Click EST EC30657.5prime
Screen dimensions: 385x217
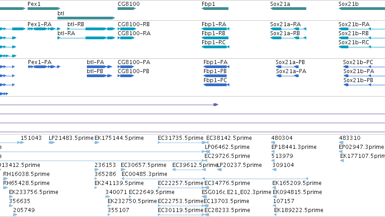[x=143, y=165]
